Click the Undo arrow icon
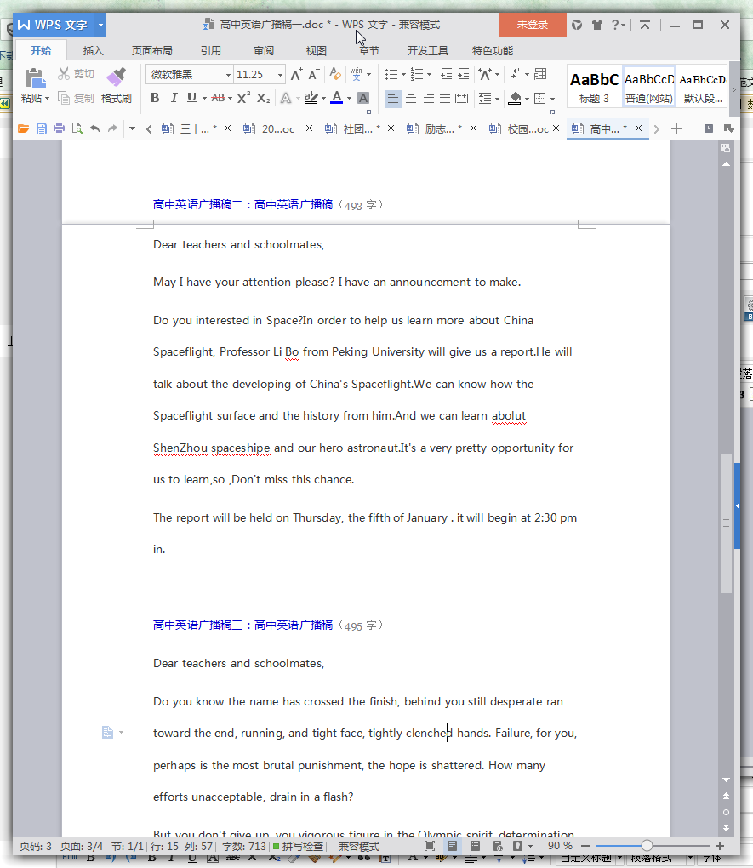 95,129
